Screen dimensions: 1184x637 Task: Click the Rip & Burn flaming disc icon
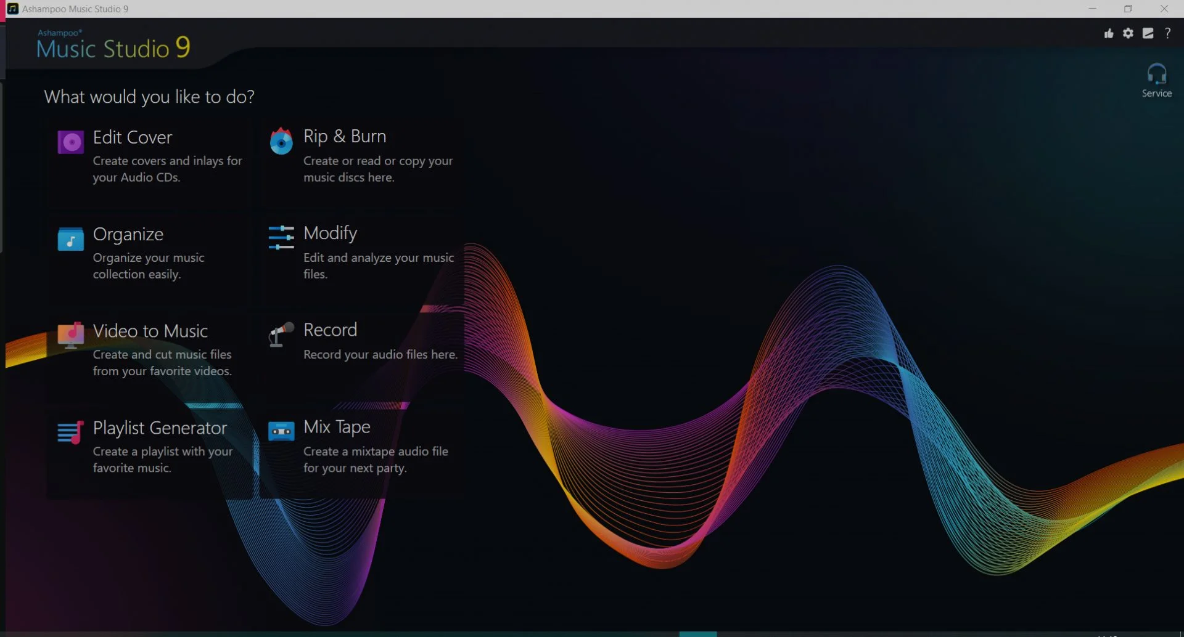(x=281, y=141)
